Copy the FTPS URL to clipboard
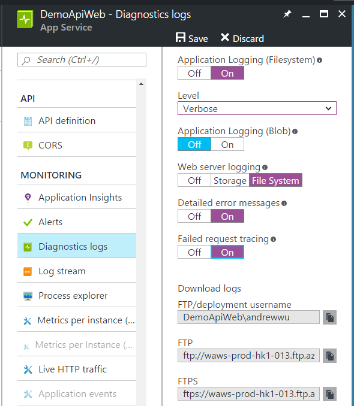 pyautogui.click(x=329, y=394)
